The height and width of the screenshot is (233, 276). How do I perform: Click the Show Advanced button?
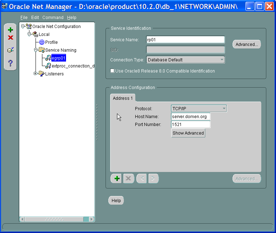tap(188, 133)
